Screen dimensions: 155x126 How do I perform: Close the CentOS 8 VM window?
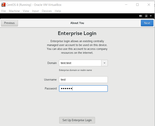tap(149, 5)
